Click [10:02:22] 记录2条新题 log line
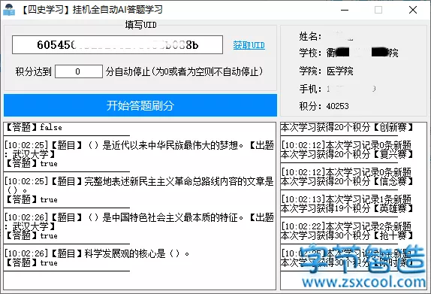This screenshot has width=431, height=294. coord(346,226)
